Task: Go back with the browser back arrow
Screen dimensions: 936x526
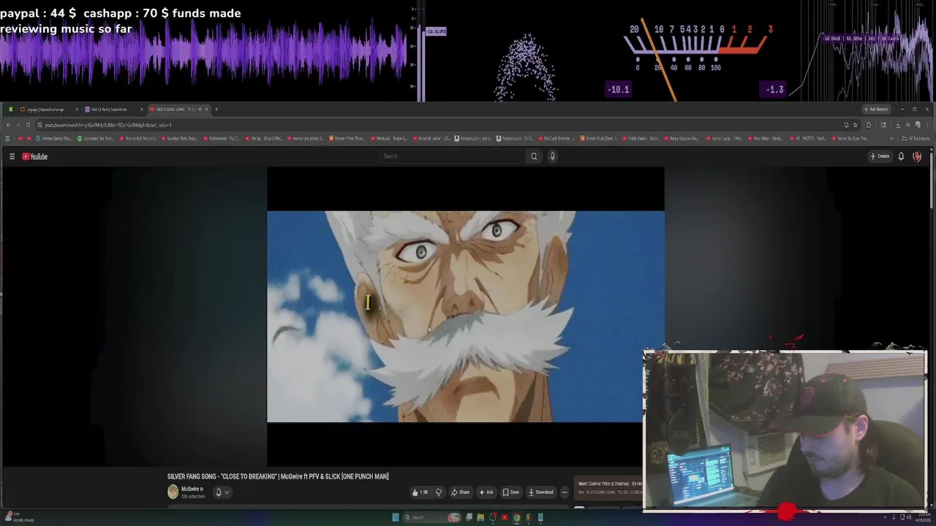Action: click(x=8, y=125)
